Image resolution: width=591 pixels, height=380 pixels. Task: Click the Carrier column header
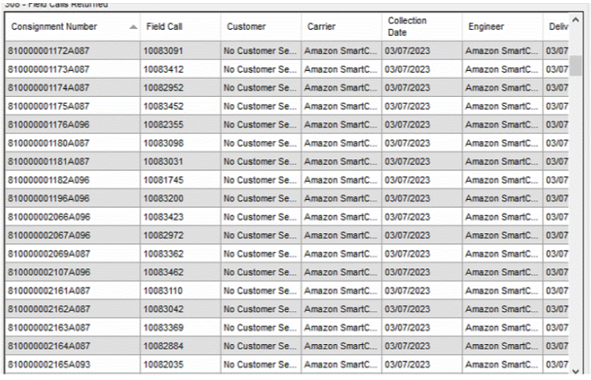(321, 27)
